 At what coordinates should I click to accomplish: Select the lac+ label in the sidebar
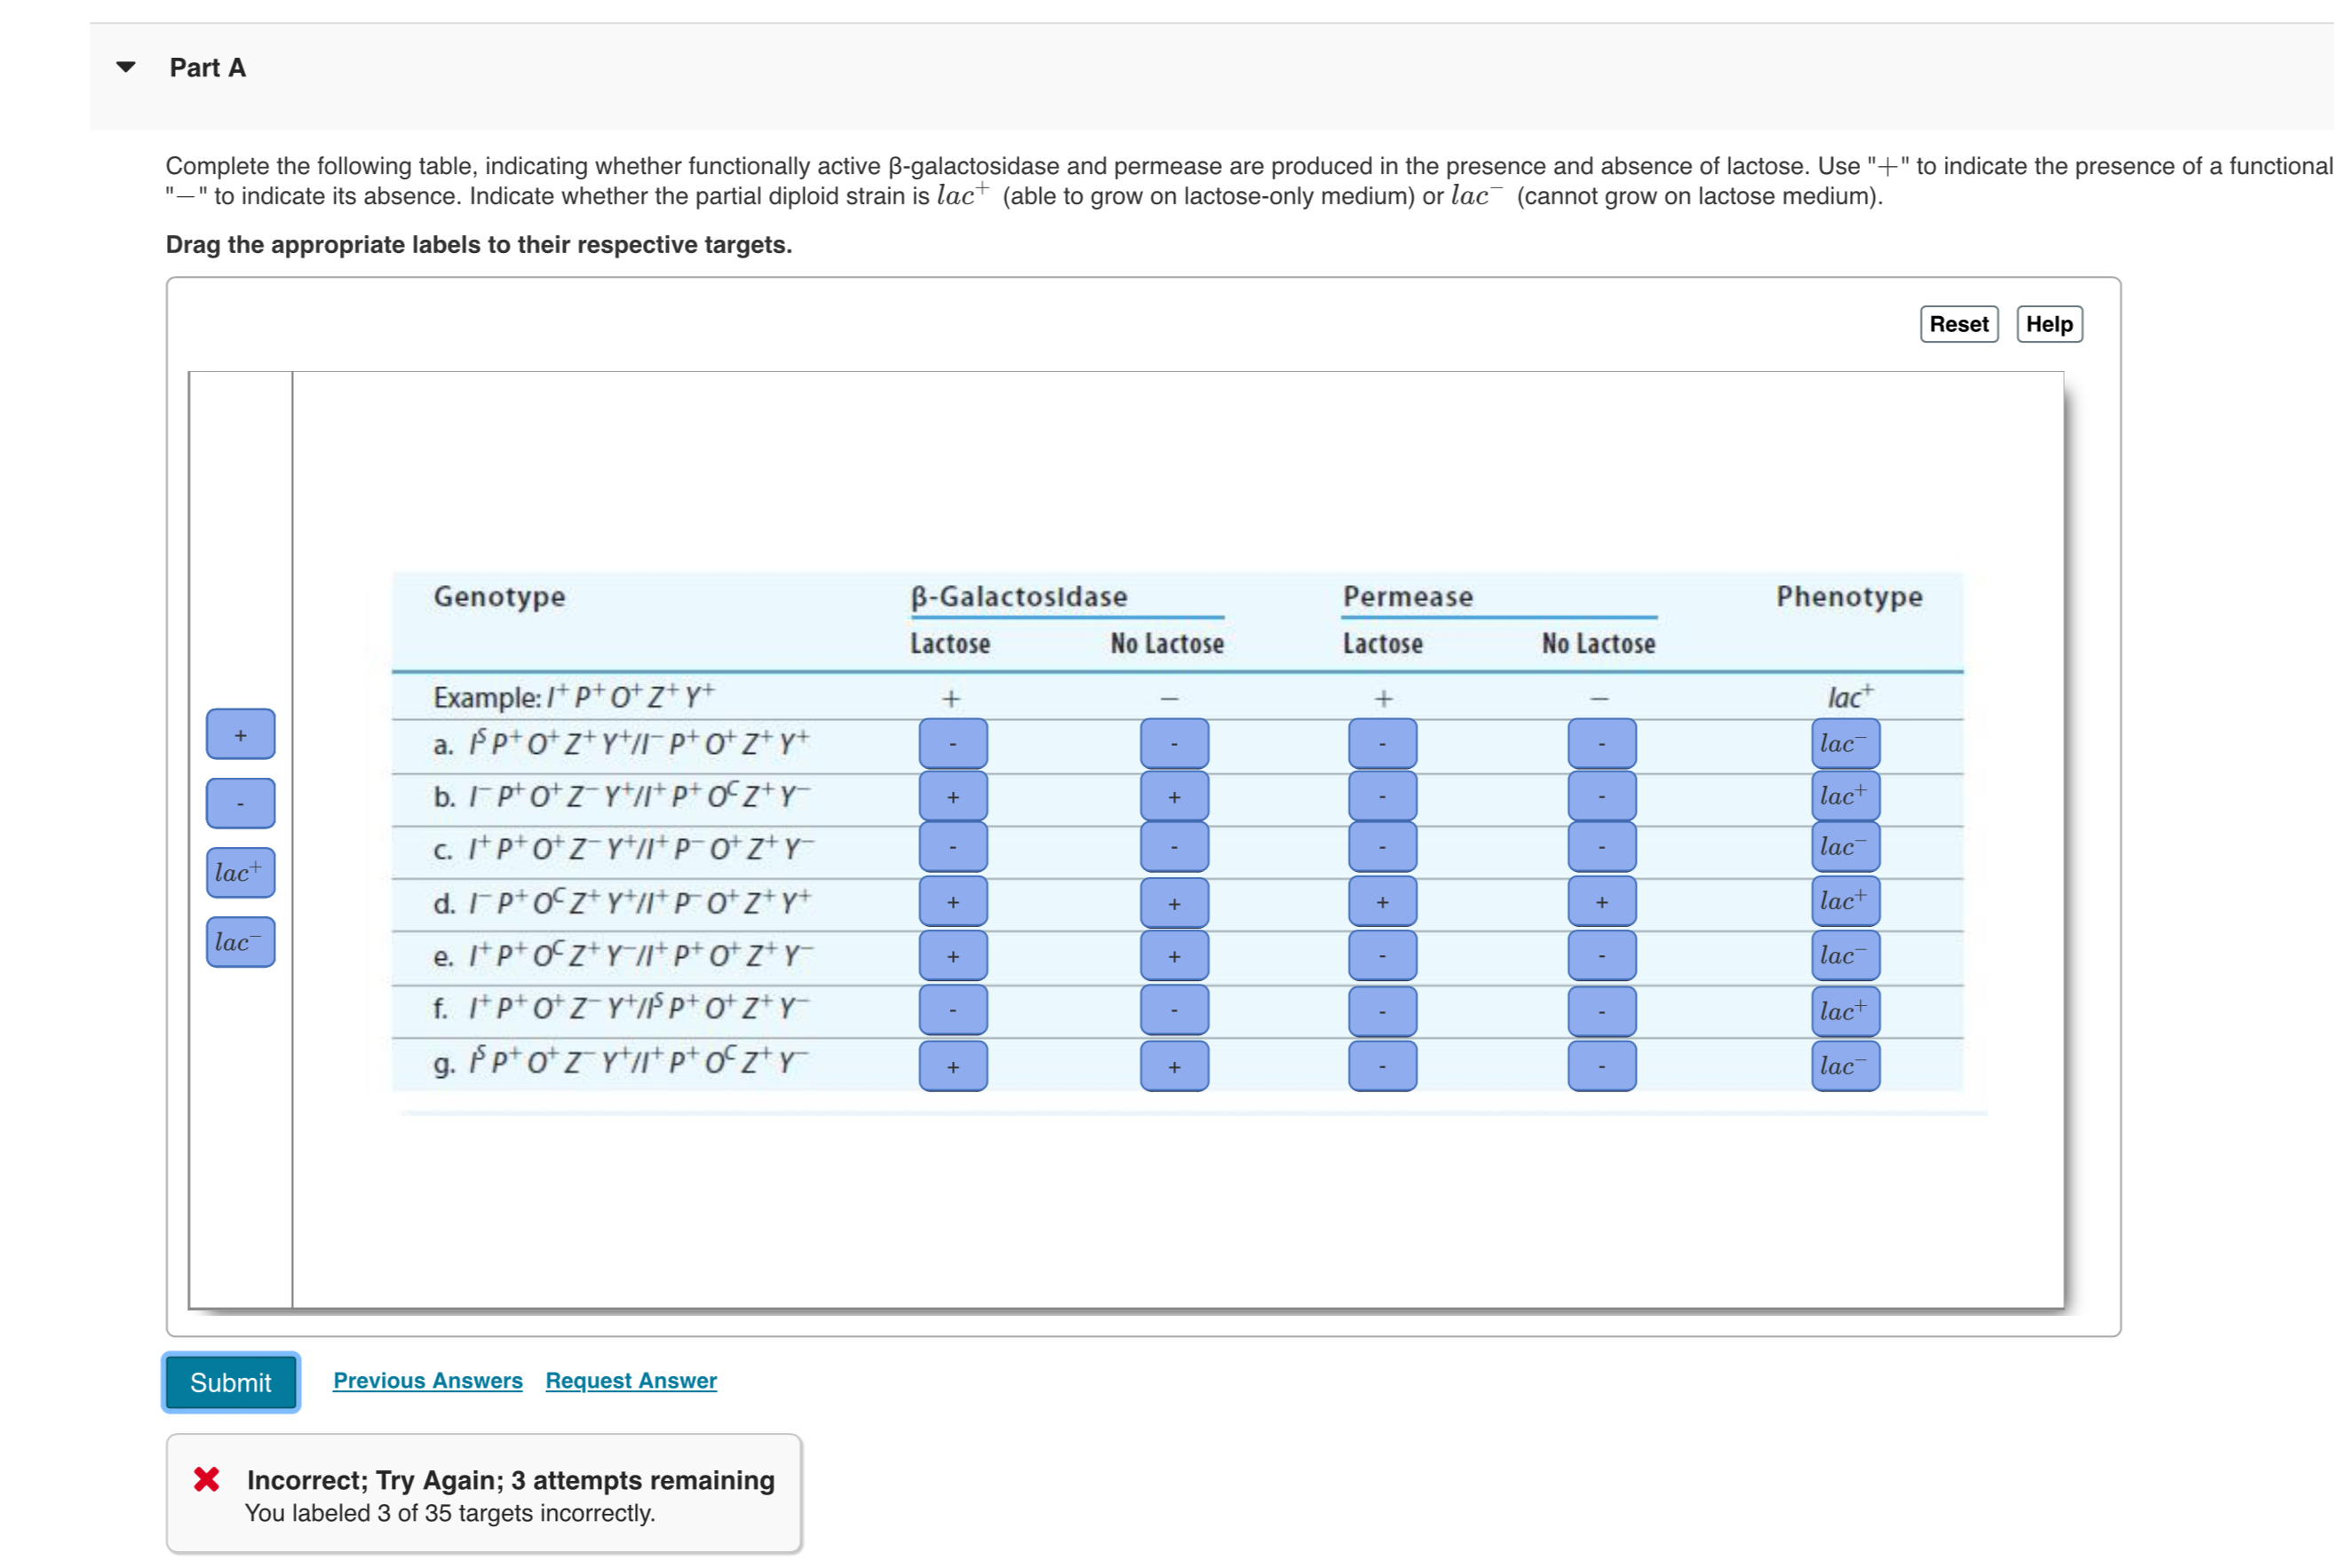pyautogui.click(x=240, y=872)
